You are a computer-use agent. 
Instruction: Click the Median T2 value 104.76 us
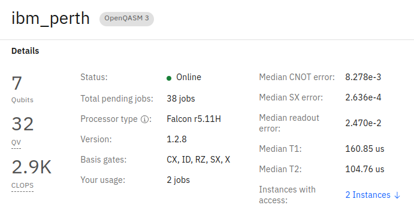[365, 169]
